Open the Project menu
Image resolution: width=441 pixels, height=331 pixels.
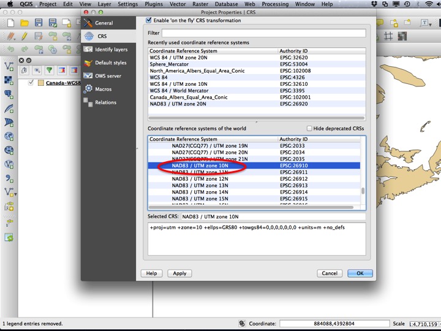48,4
